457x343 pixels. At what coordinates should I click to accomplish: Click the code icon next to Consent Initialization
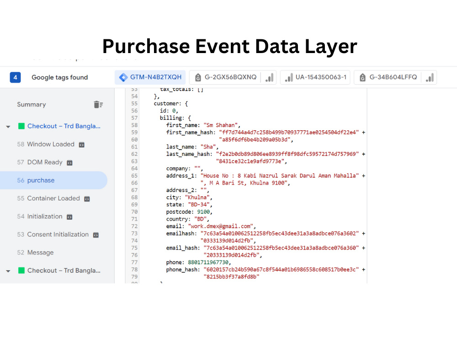coord(96,235)
